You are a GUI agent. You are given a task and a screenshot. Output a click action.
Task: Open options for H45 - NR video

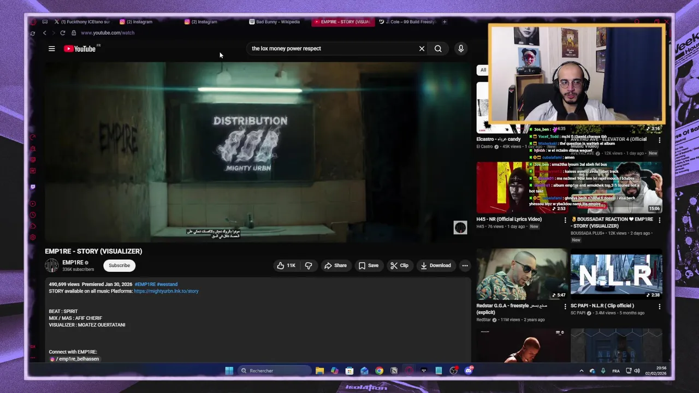[x=565, y=220]
